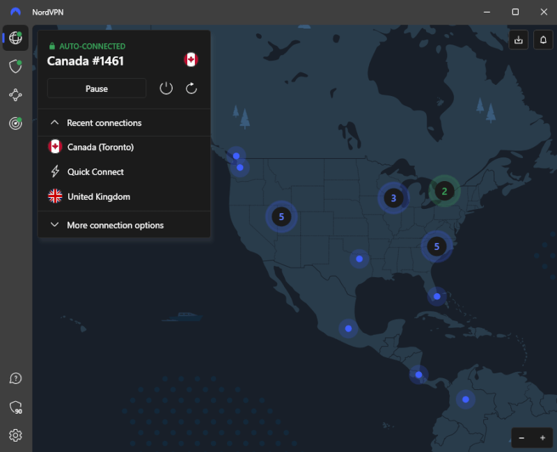Screen dimensions: 557x452
Task: Zoom out the map with minus button
Action: 521,438
